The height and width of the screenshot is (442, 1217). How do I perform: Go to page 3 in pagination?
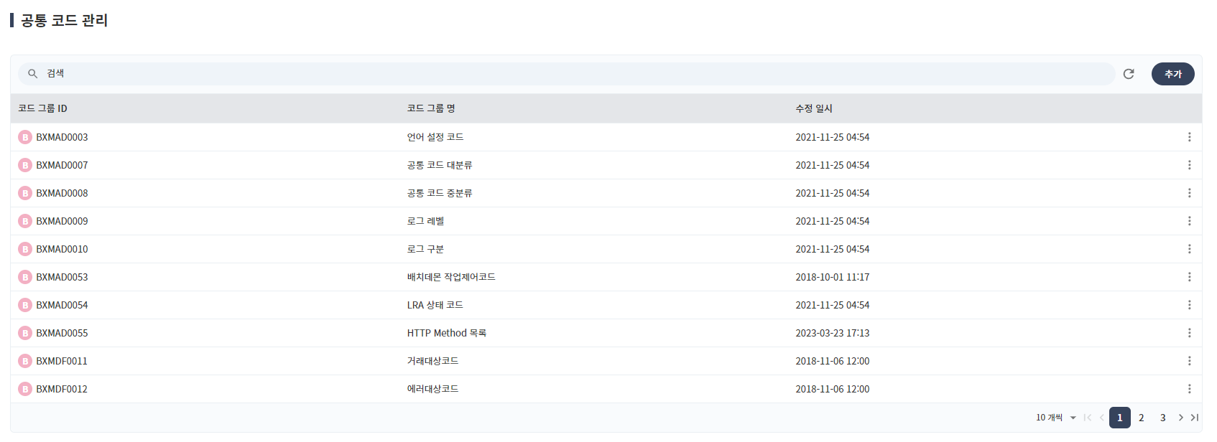1162,418
